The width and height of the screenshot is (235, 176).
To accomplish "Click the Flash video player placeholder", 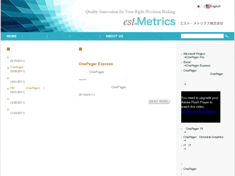I will 201,107.
